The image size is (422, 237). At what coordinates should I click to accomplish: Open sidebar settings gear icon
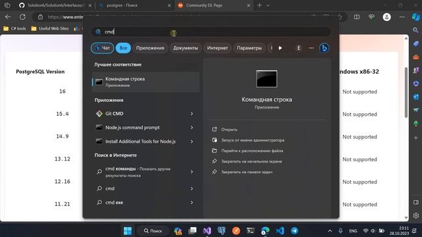[416, 215]
